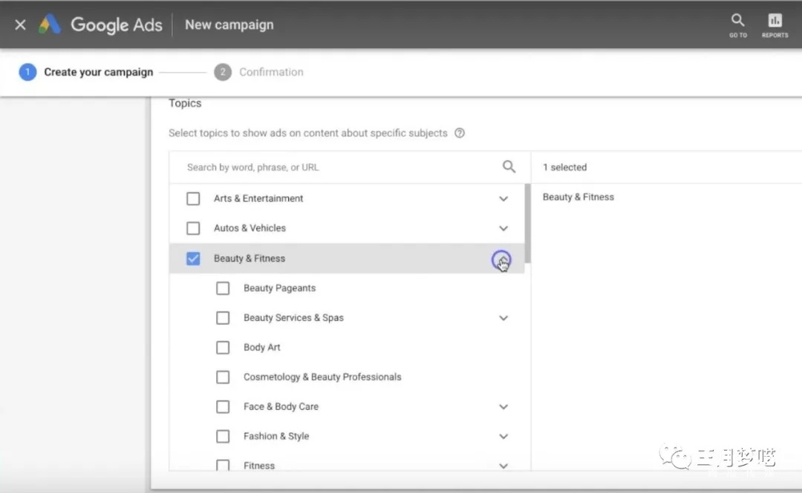Expand Face & Body Care subtopics
The image size is (802, 493).
pyautogui.click(x=503, y=407)
